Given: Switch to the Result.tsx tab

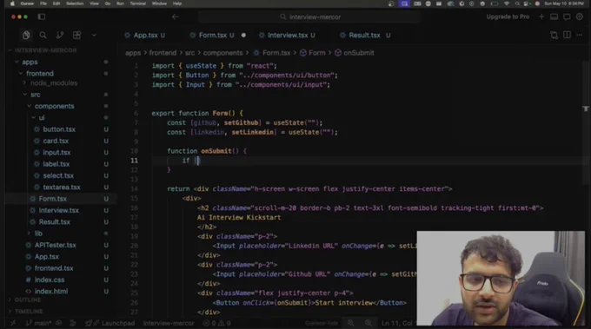Looking at the screenshot, I should (x=364, y=35).
